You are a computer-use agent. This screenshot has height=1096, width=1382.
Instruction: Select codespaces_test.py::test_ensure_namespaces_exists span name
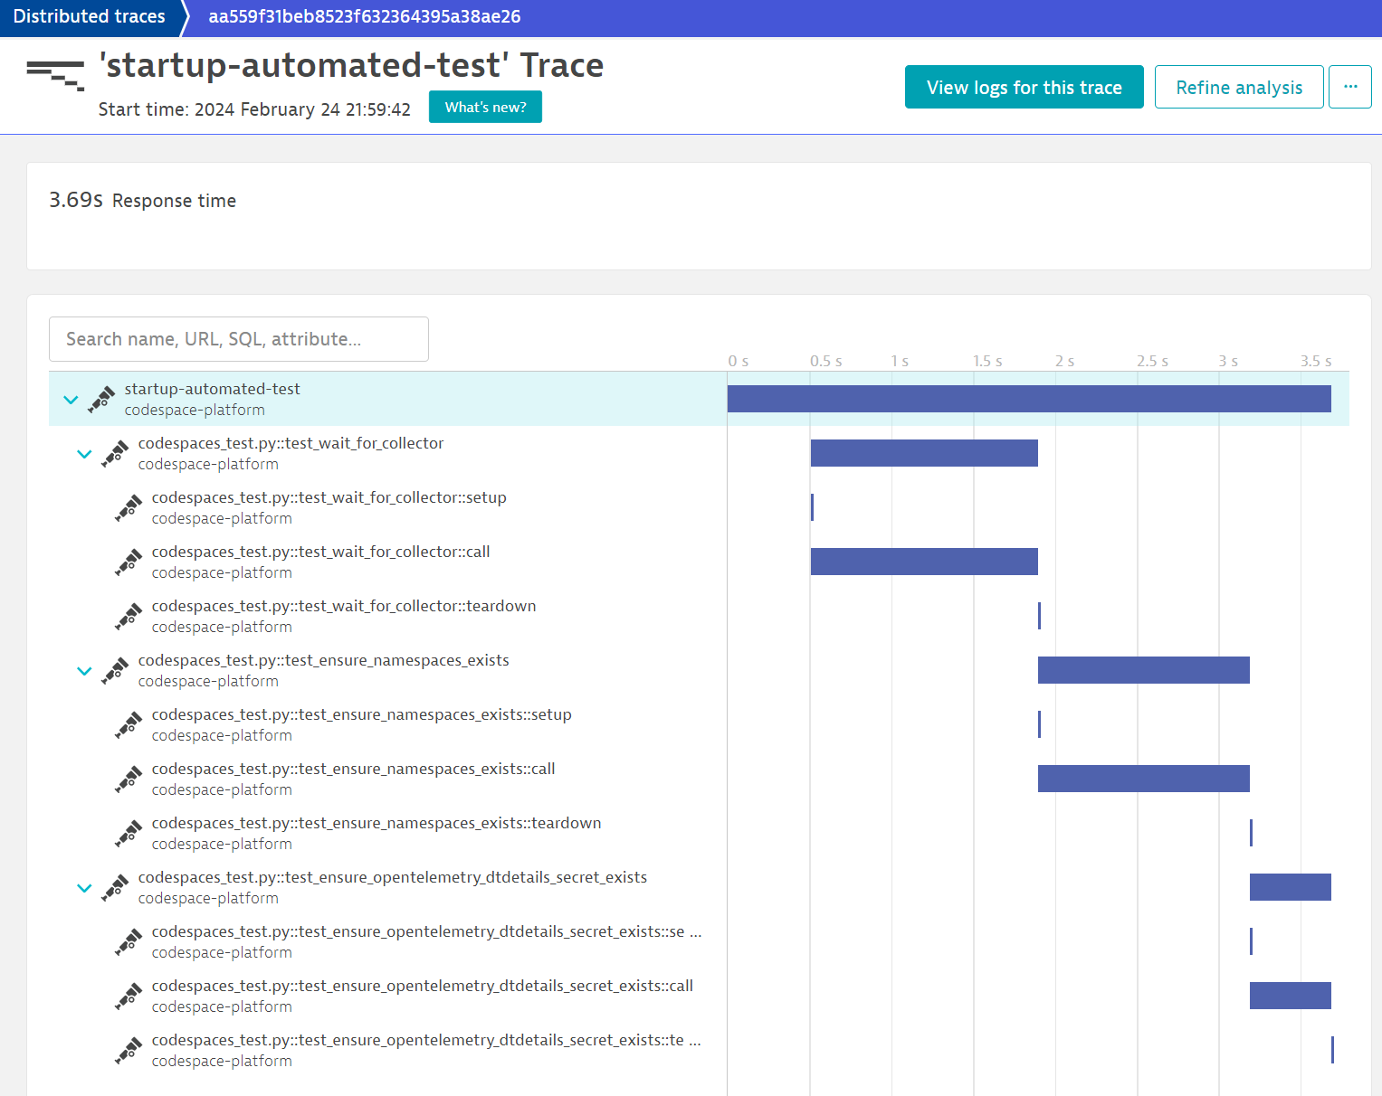click(323, 660)
